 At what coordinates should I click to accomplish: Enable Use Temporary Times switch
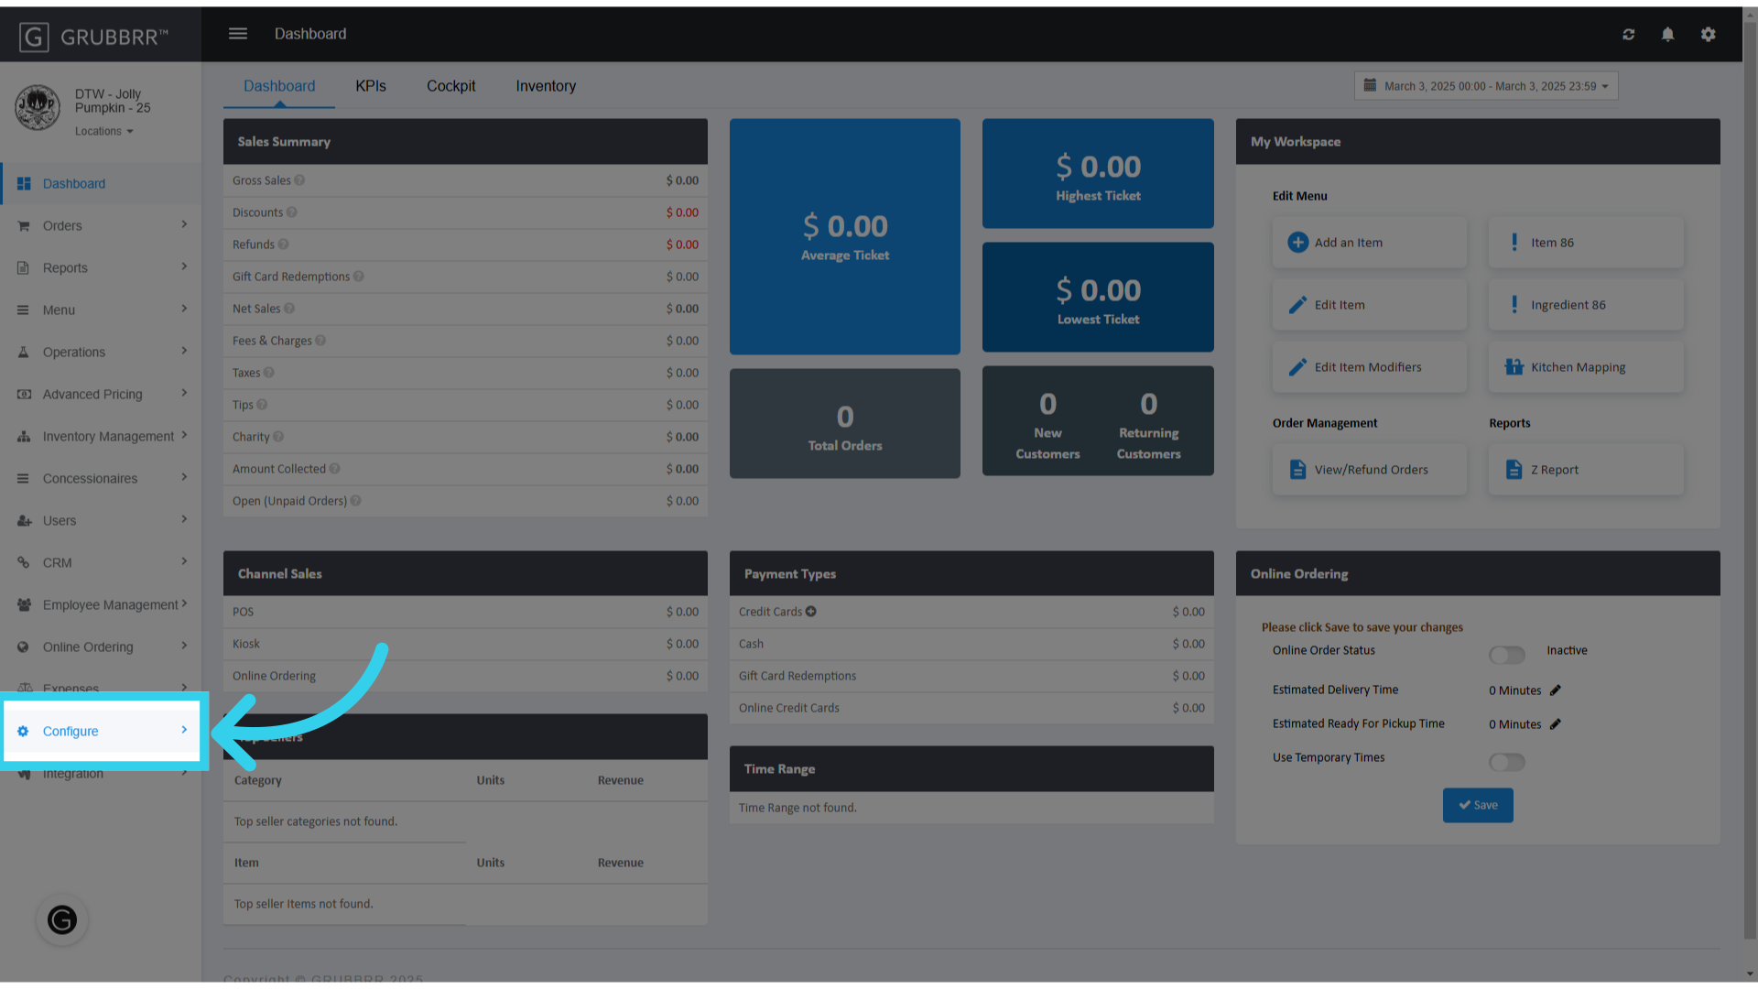click(1506, 762)
